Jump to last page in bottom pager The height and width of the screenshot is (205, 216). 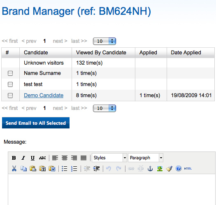(x=79, y=108)
